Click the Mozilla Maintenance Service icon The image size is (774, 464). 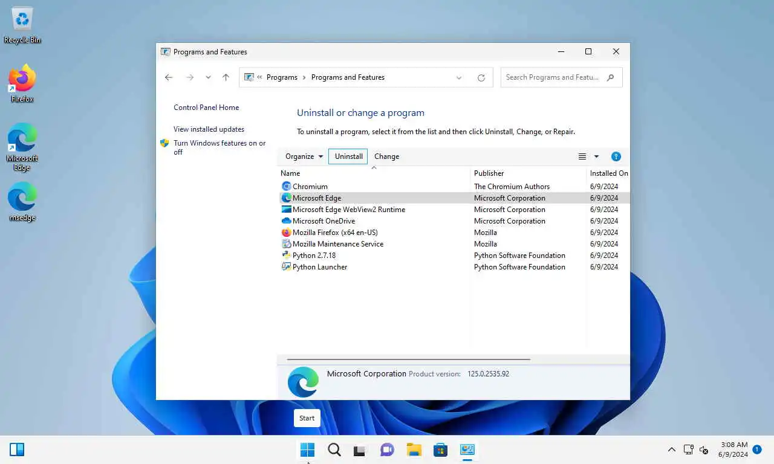point(287,244)
